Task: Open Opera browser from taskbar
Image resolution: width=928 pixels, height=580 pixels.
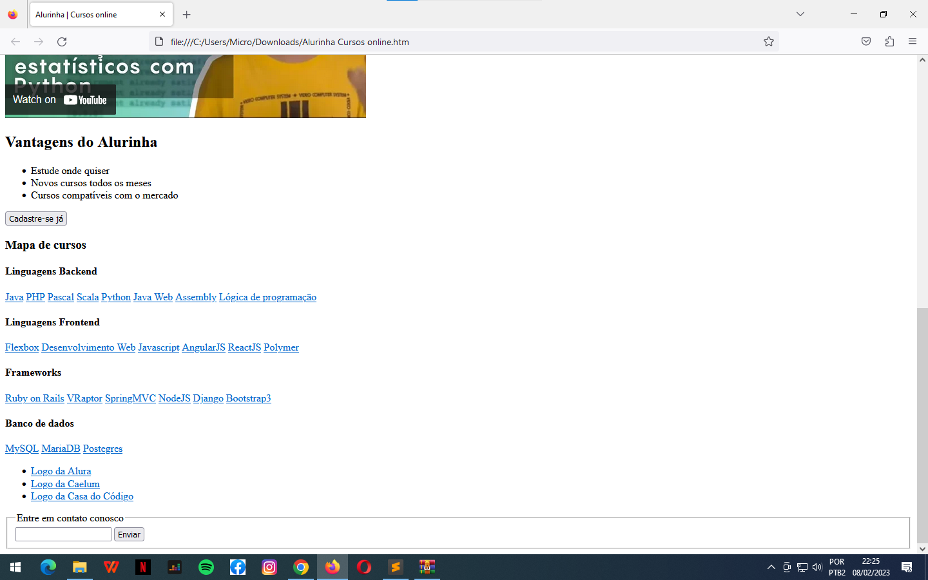Action: point(364,567)
